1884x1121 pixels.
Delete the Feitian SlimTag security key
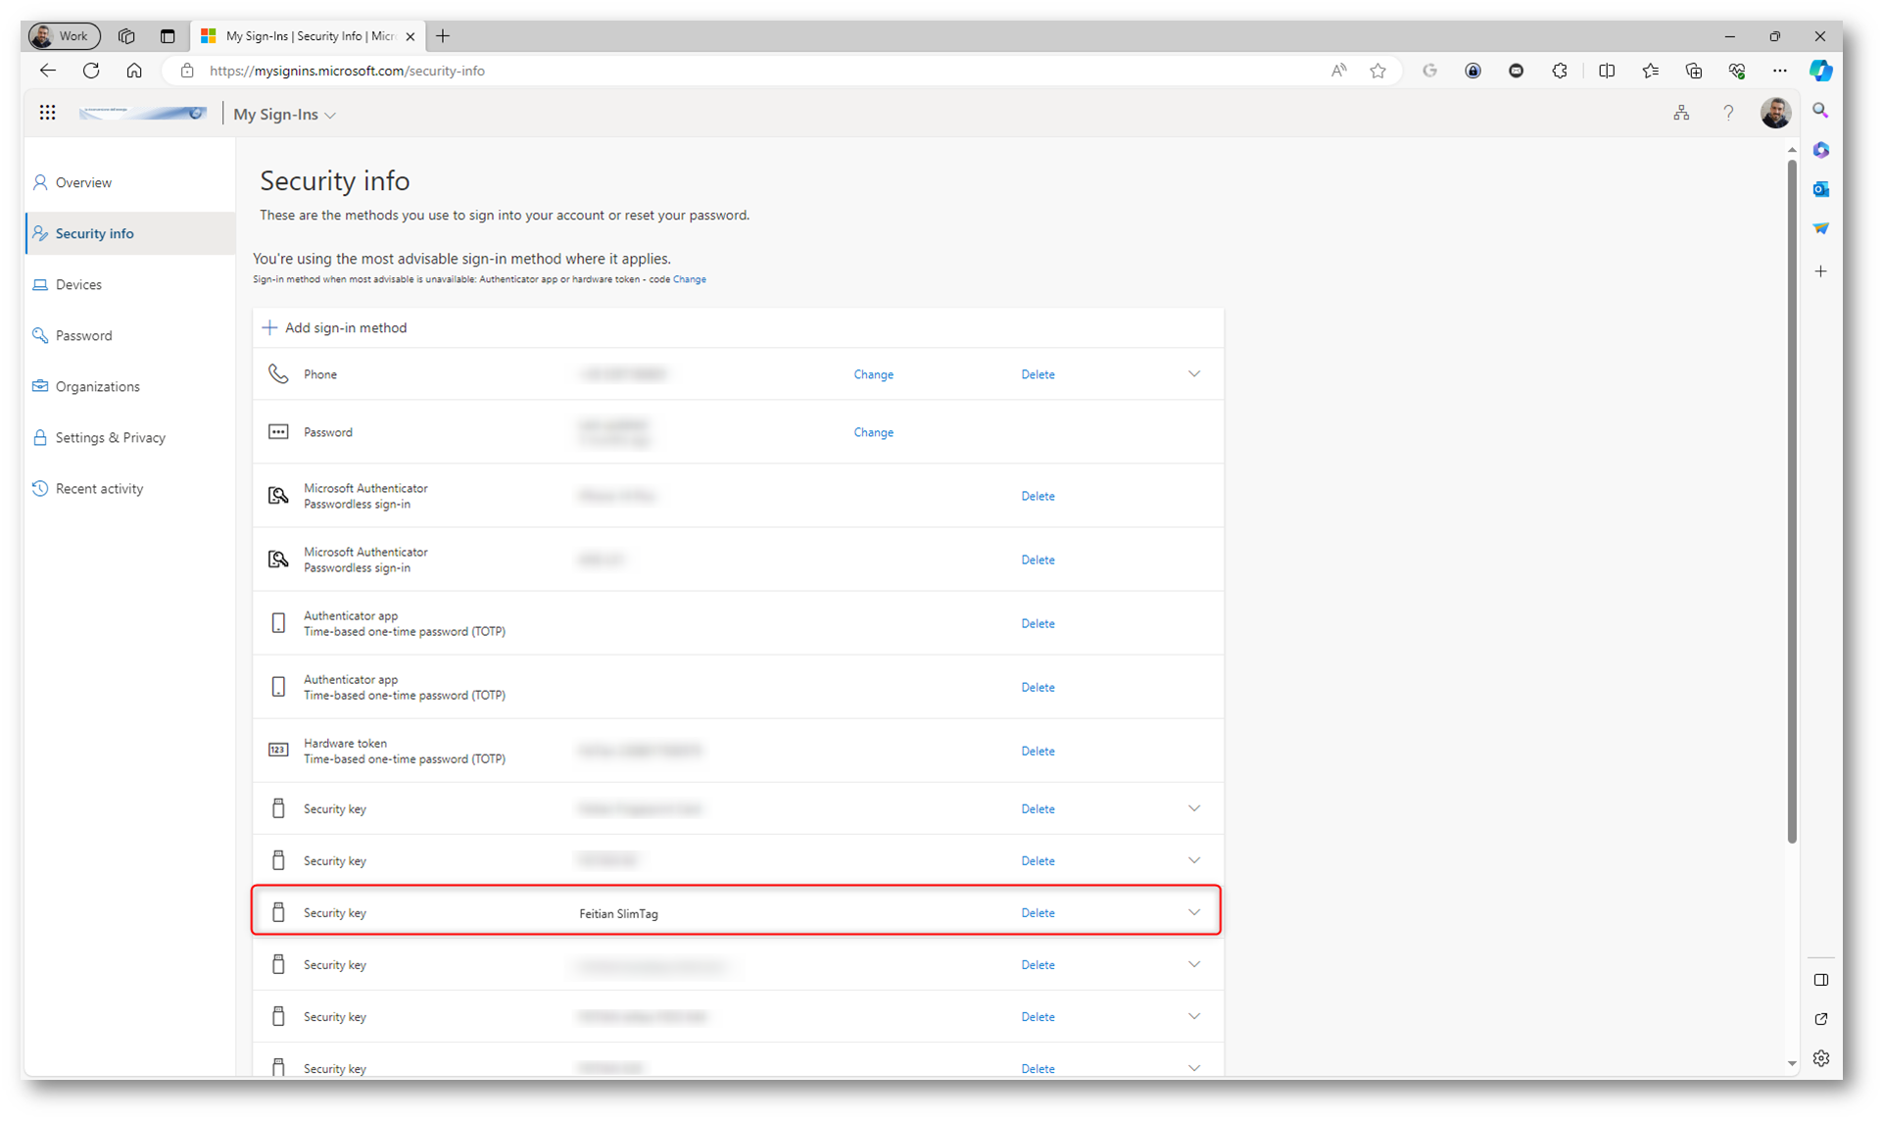(1038, 912)
